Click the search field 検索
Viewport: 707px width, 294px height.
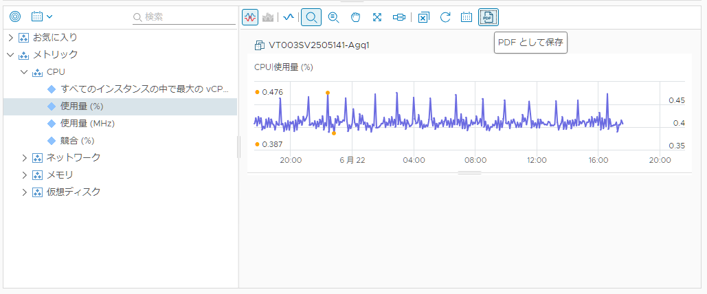(x=184, y=17)
